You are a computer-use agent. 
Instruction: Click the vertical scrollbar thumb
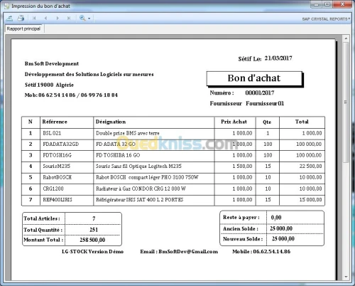click(346, 102)
